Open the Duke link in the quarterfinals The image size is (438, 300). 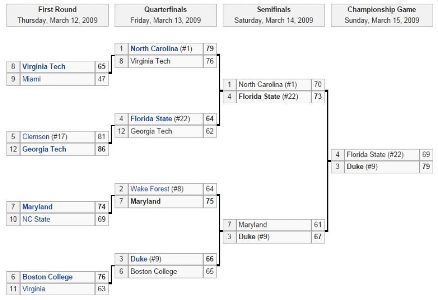click(139, 259)
